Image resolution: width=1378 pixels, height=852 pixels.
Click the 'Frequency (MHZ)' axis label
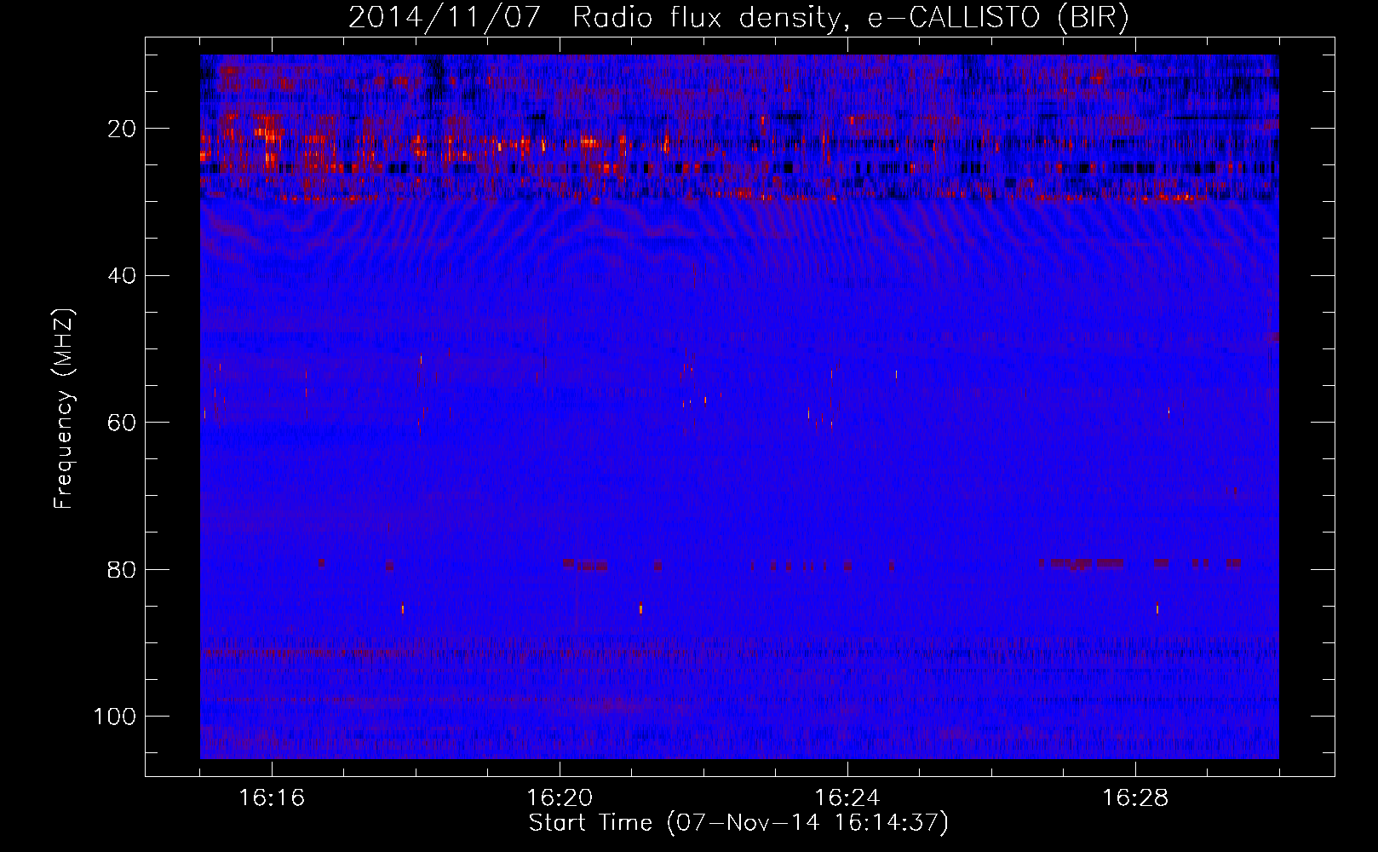(x=64, y=409)
